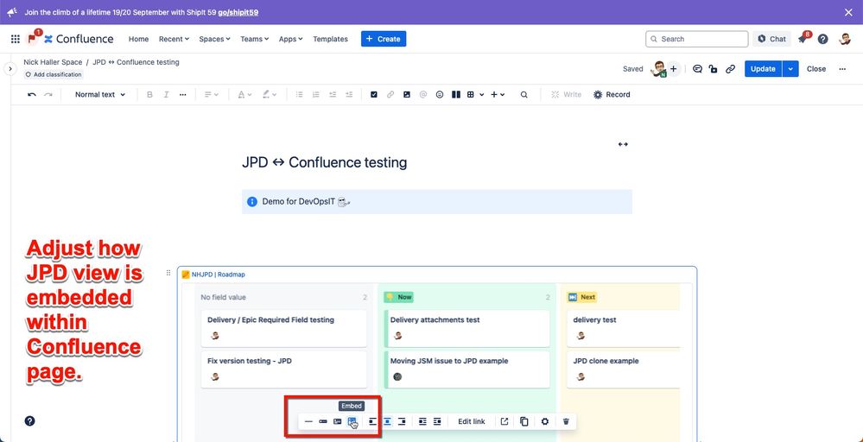Open the Chat button
The image size is (863, 442).
771,39
